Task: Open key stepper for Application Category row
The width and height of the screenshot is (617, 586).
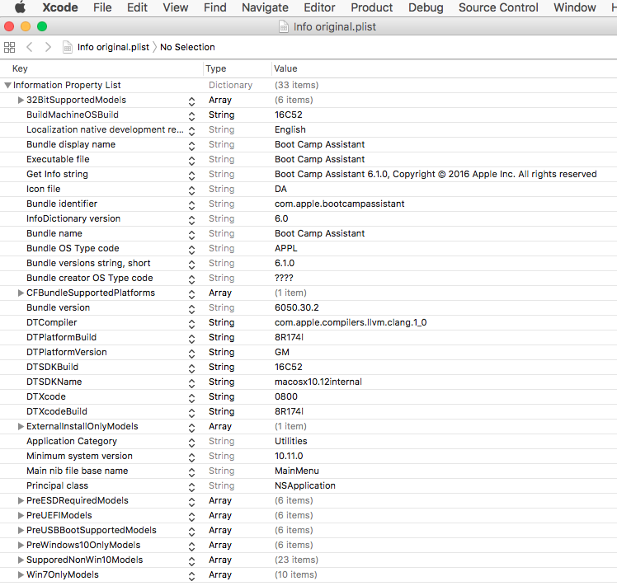Action: pyautogui.click(x=191, y=443)
